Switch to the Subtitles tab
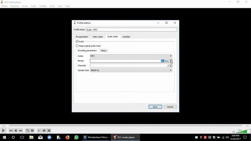The image size is (251, 141). [x=126, y=37]
